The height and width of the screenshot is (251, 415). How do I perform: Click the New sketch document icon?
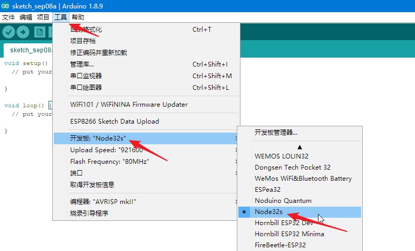click(x=40, y=32)
